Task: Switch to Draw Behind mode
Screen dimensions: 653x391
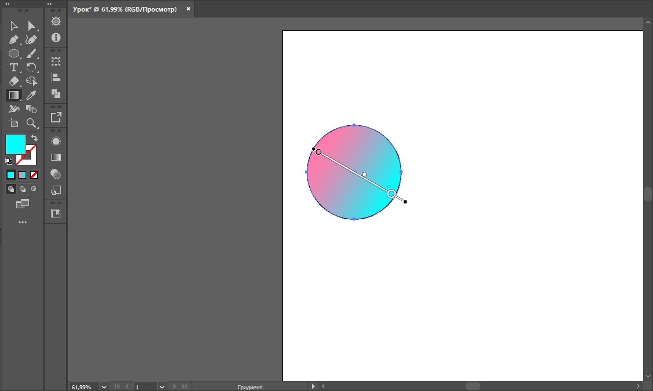Action: (23, 189)
